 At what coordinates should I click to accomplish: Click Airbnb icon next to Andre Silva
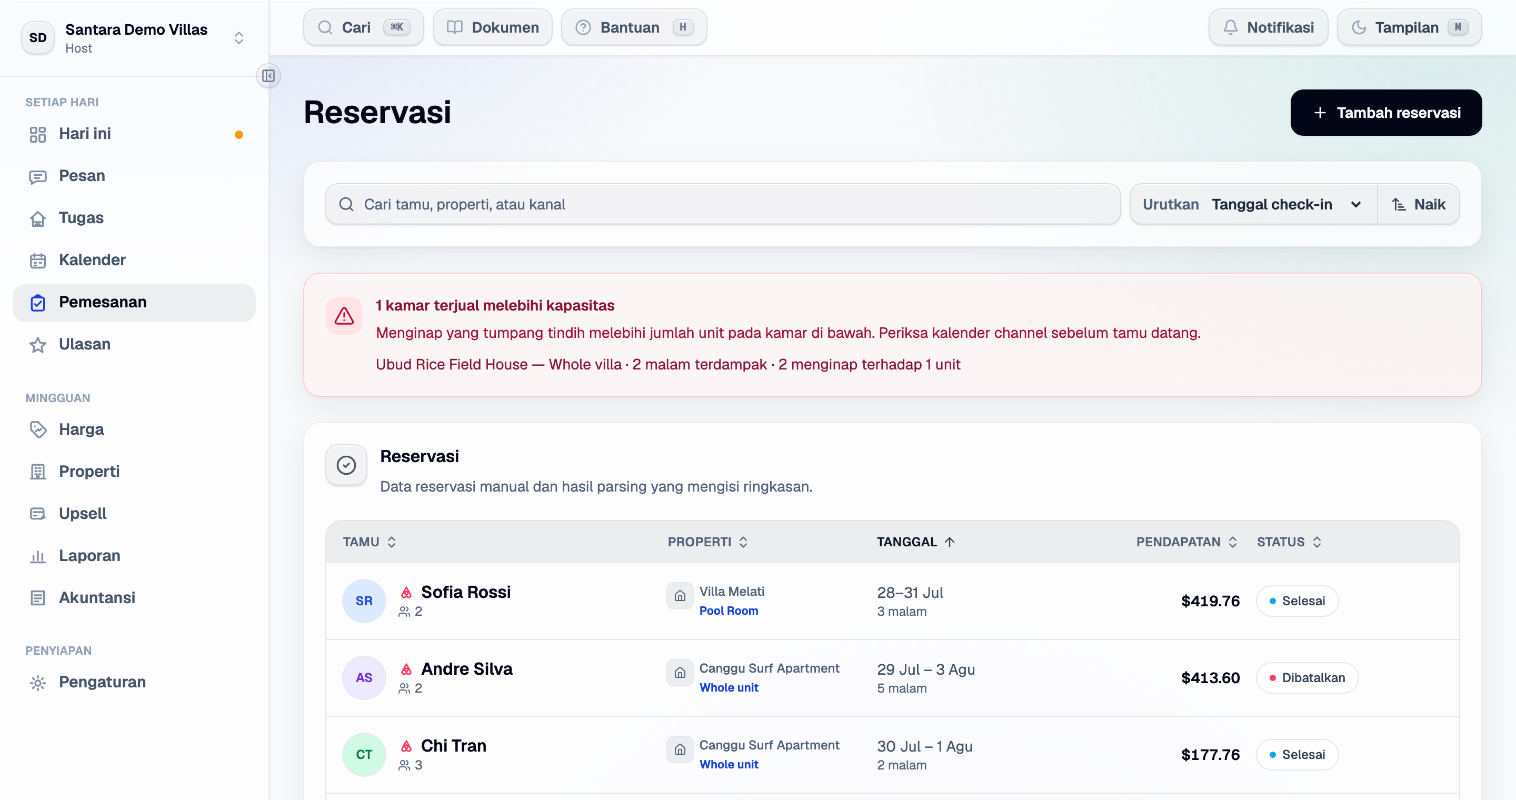pyautogui.click(x=406, y=669)
